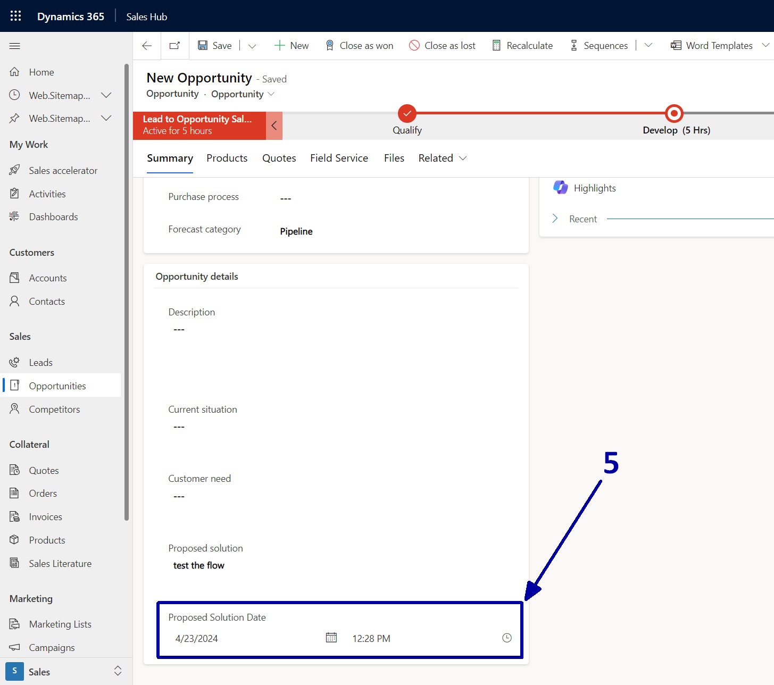Open the Word Templates dropdown arrow
The image size is (774, 685).
click(765, 45)
